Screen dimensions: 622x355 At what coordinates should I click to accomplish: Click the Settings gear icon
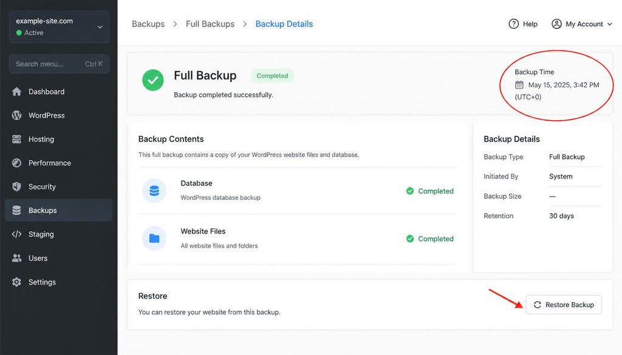[16, 282]
